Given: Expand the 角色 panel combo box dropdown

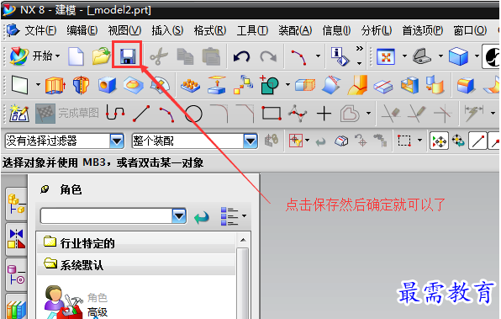Looking at the screenshot, I should tap(179, 216).
